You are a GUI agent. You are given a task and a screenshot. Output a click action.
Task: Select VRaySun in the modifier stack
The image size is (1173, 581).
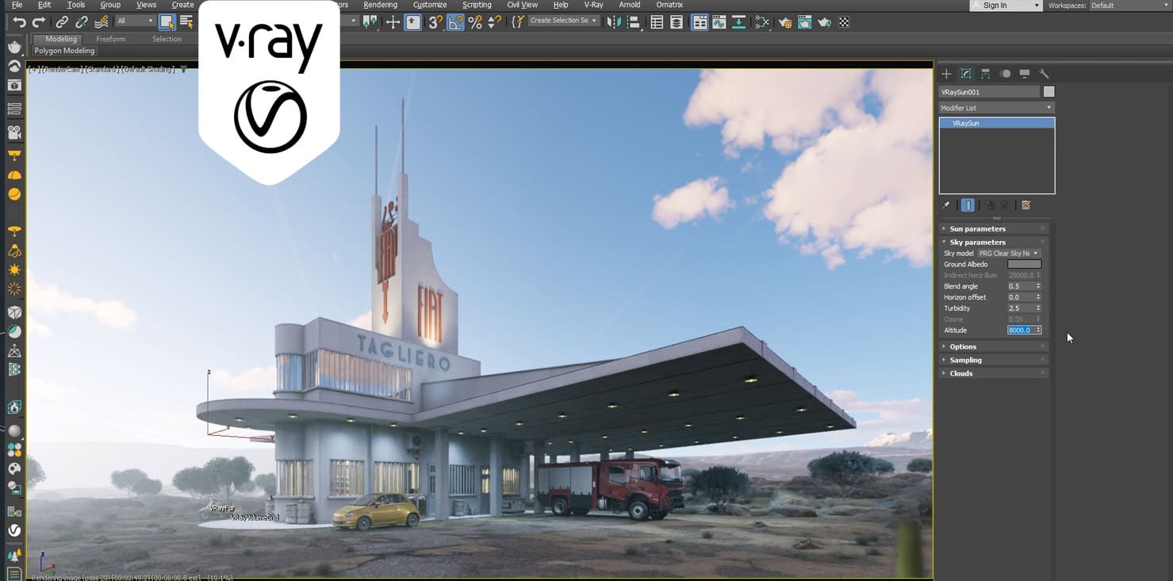tap(997, 124)
